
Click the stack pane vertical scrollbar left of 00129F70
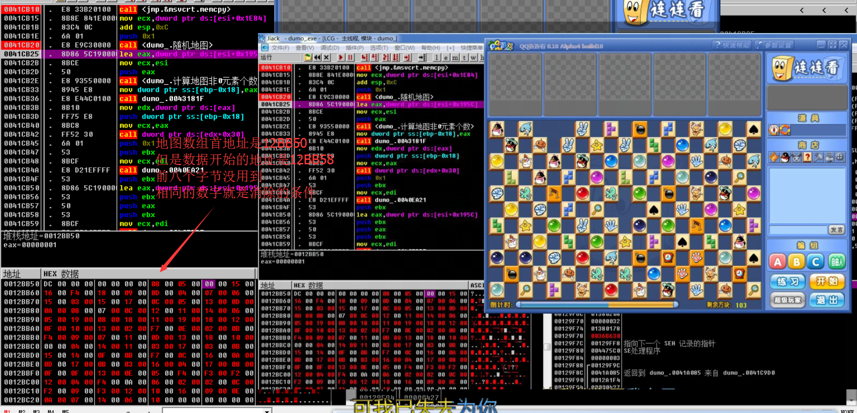coord(547,351)
